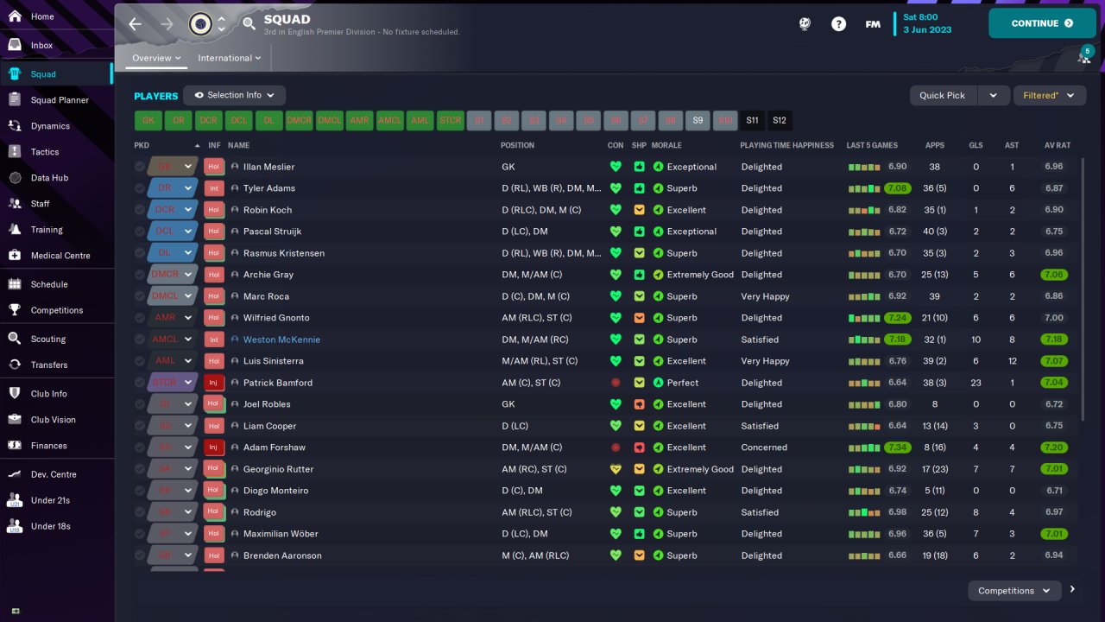Screen dimensions: 1105x622
Task: Open the Under 18s squad icon
Action: 15,526
